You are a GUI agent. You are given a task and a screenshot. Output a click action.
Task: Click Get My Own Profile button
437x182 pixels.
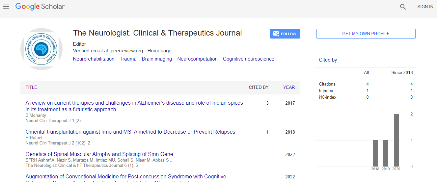pyautogui.click(x=366, y=34)
